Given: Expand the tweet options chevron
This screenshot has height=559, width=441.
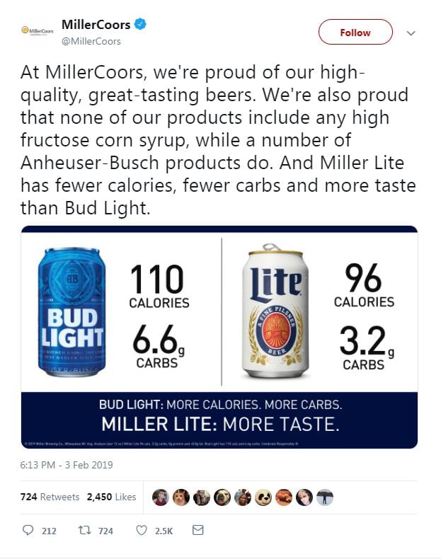Looking at the screenshot, I should click(x=411, y=33).
